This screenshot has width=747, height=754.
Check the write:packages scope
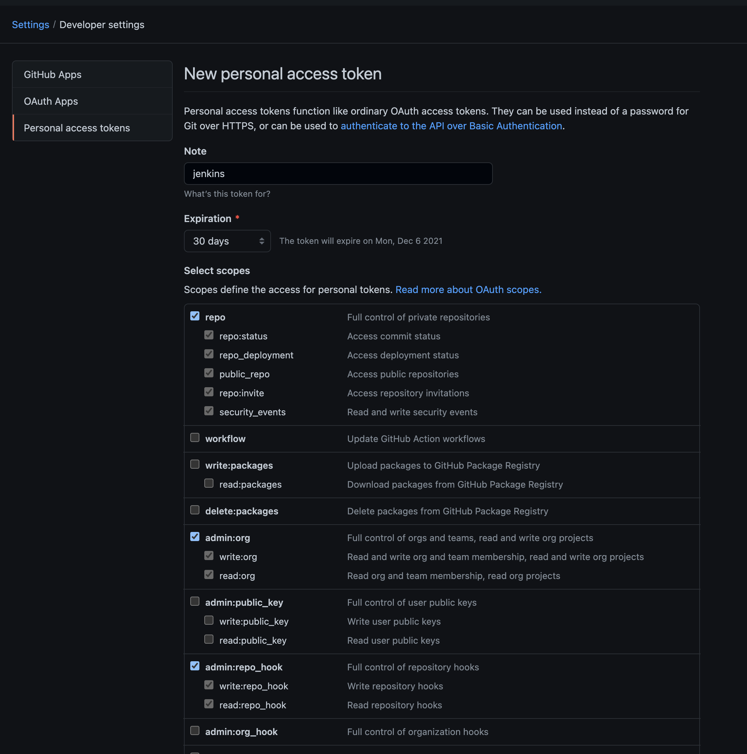click(194, 464)
